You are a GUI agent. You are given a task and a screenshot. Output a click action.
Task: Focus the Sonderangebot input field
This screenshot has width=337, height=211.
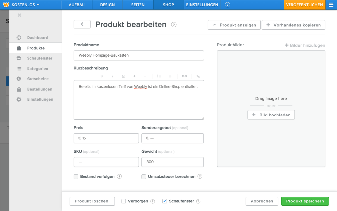[173, 138]
